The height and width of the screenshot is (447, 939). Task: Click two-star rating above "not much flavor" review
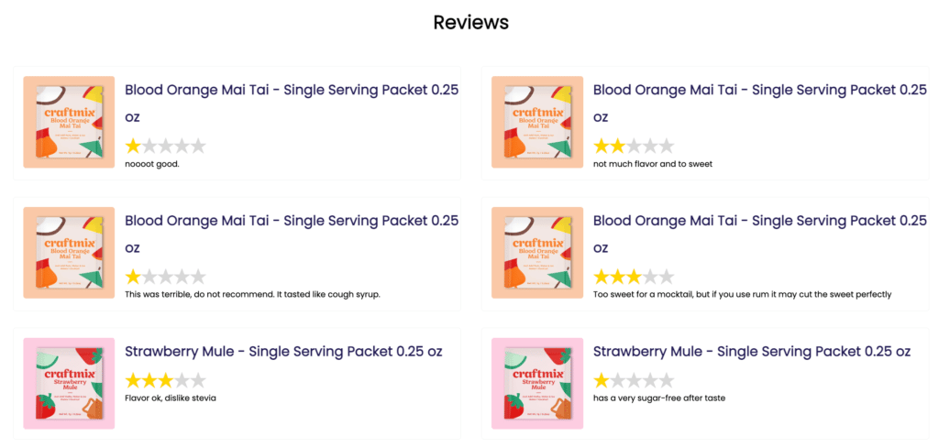click(x=634, y=146)
